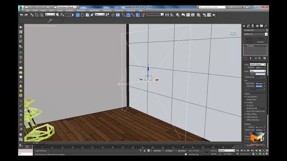Open the Create menu
This screenshot has height=161, width=287.
(x=60, y=11)
